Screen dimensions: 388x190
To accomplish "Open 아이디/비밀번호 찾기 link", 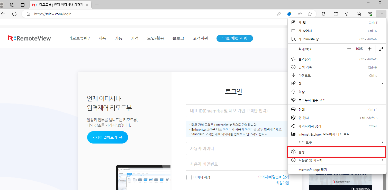I will tap(274, 177).
